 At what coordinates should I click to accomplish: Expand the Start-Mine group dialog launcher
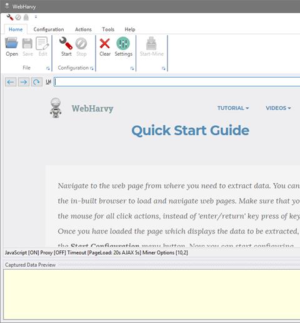(x=164, y=68)
